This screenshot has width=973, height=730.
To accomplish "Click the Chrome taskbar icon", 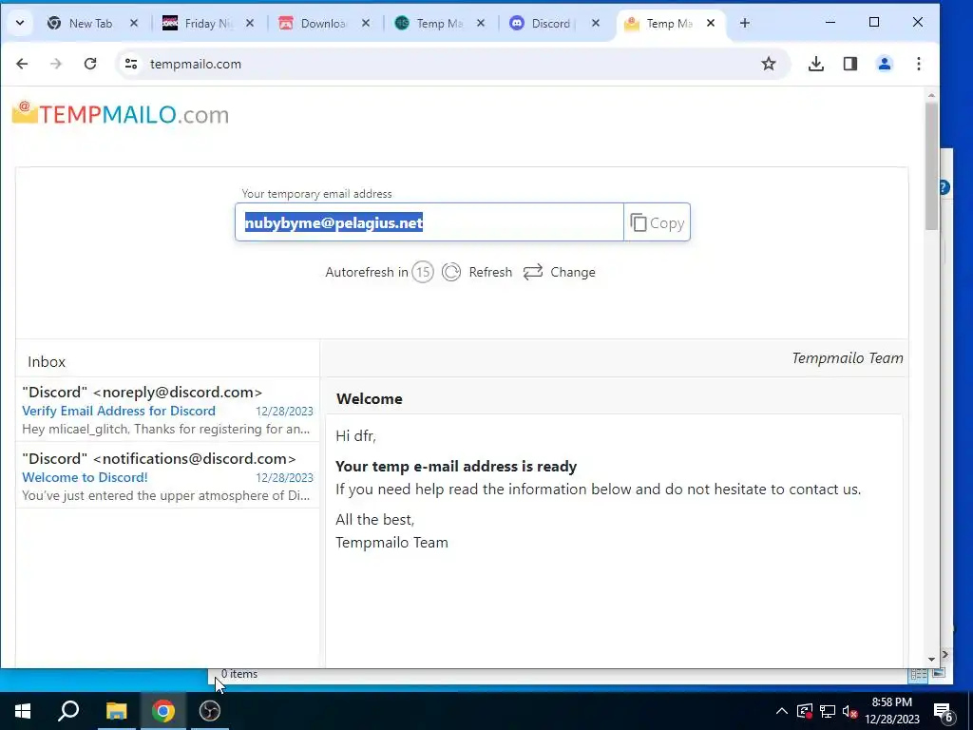I will [163, 711].
